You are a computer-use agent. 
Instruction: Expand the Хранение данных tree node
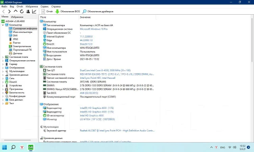pos(3,75)
